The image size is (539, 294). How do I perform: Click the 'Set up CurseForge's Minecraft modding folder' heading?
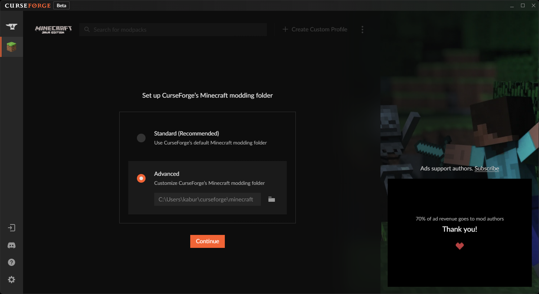[208, 95]
